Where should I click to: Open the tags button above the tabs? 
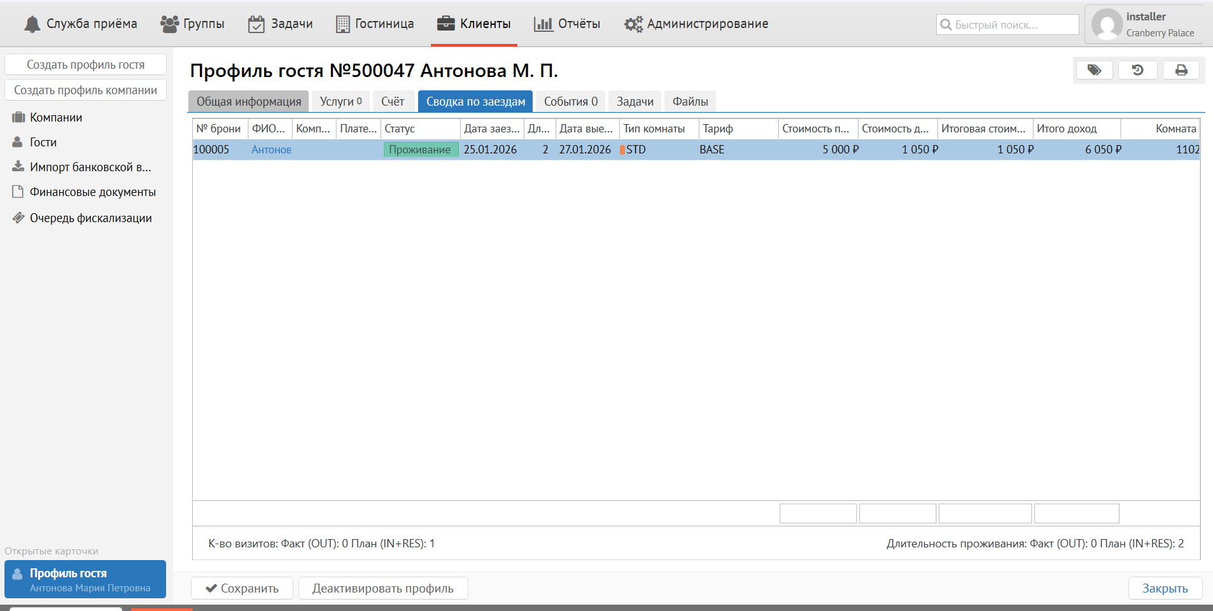pyautogui.click(x=1094, y=70)
